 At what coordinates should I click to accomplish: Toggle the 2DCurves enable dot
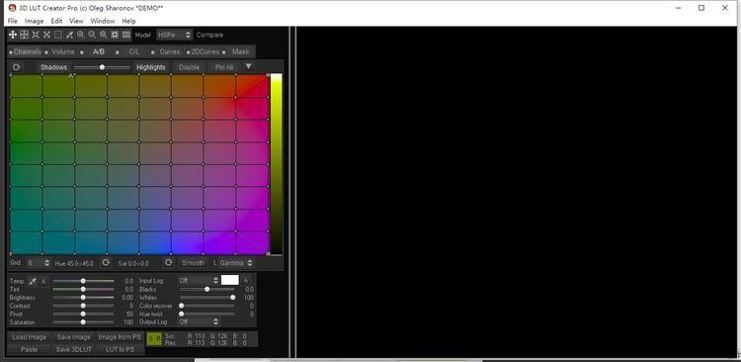pos(188,52)
